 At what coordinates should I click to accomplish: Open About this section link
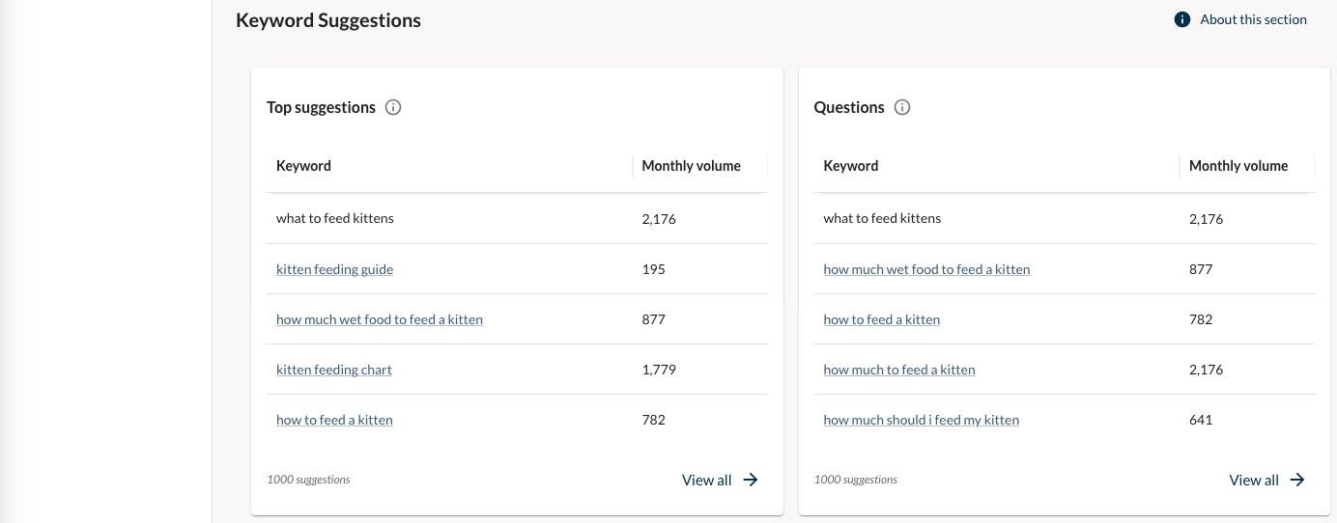[x=1253, y=19]
